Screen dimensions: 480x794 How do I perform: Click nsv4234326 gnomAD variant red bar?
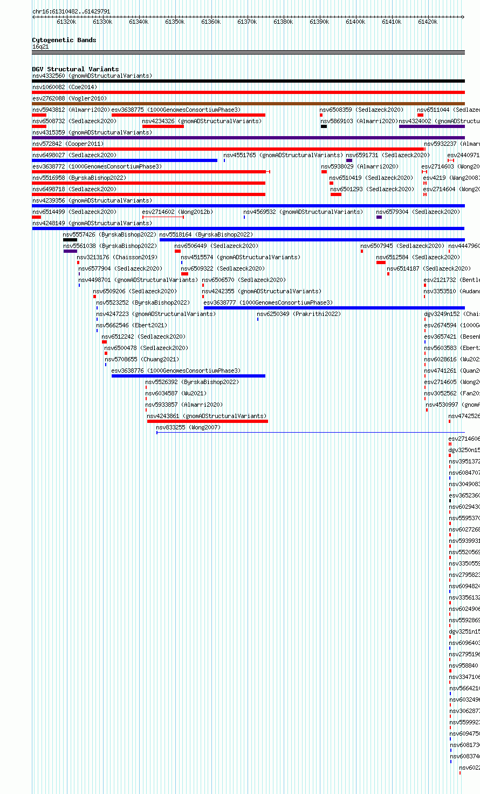[x=163, y=126]
